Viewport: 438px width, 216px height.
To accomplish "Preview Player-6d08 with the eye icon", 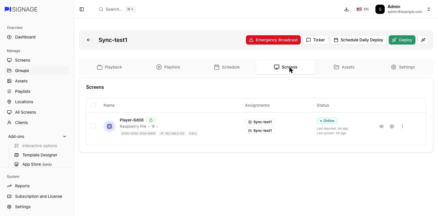I will tap(382, 126).
